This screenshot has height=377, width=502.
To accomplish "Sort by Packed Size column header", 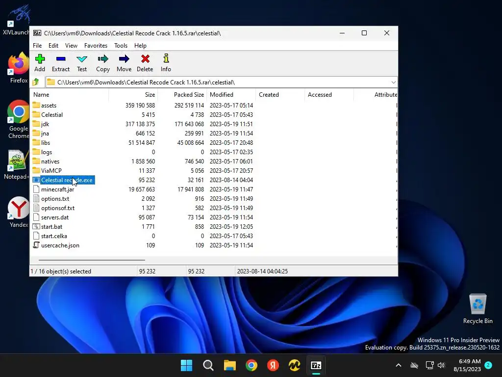I will (182, 95).
